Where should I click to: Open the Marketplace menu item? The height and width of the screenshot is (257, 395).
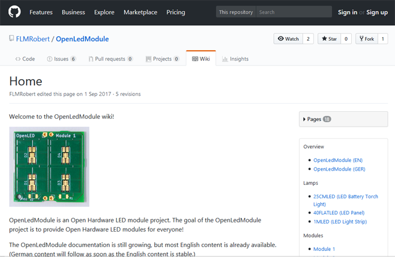click(140, 12)
